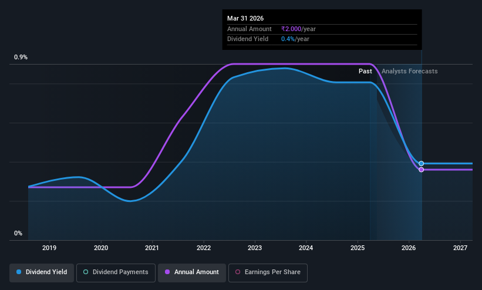Viewport: 482px width, 290px height.
Task: Click the 2021 x-axis label
Action: point(152,248)
